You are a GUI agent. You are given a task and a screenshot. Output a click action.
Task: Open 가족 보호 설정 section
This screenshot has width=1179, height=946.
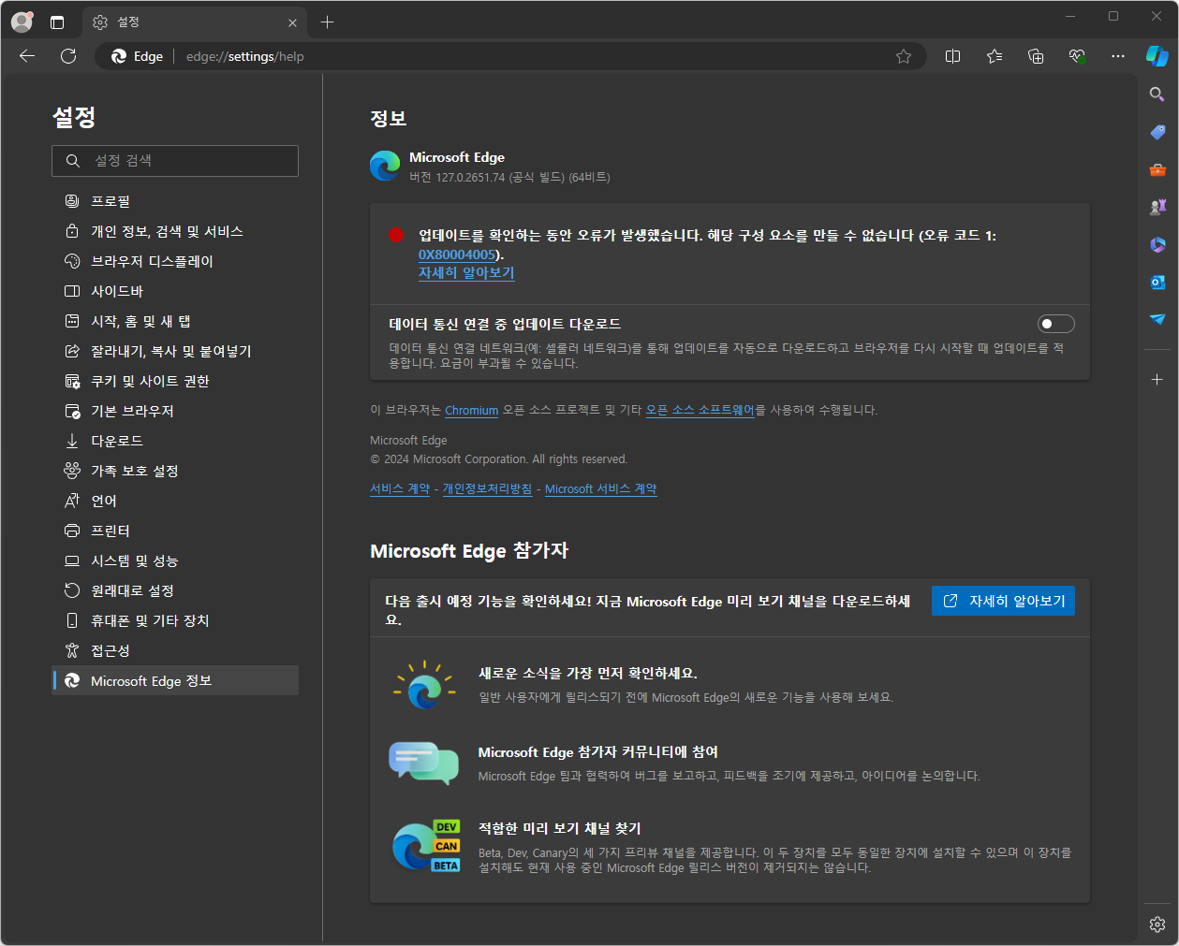click(x=176, y=471)
